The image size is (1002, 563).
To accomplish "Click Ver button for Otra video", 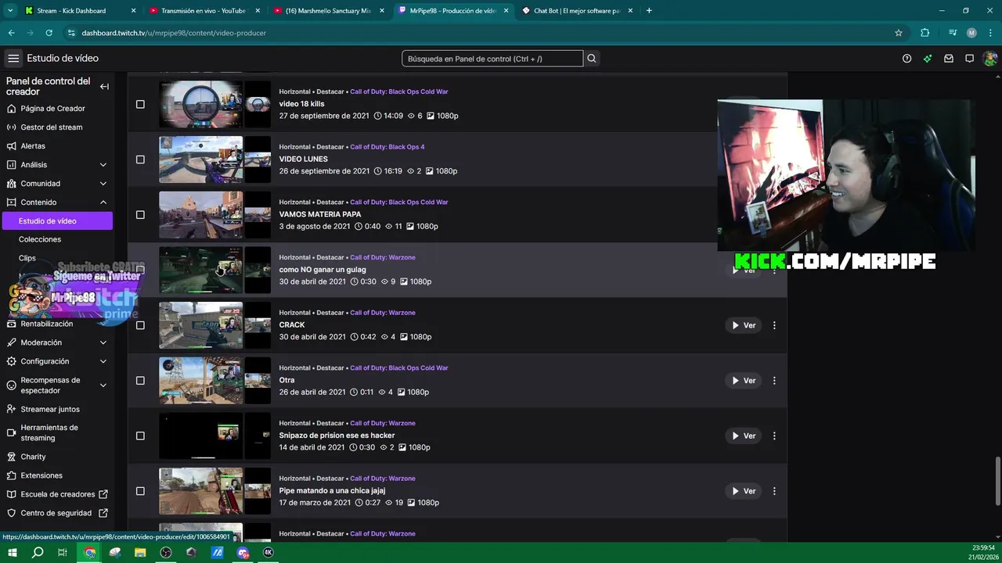I will pyautogui.click(x=743, y=381).
